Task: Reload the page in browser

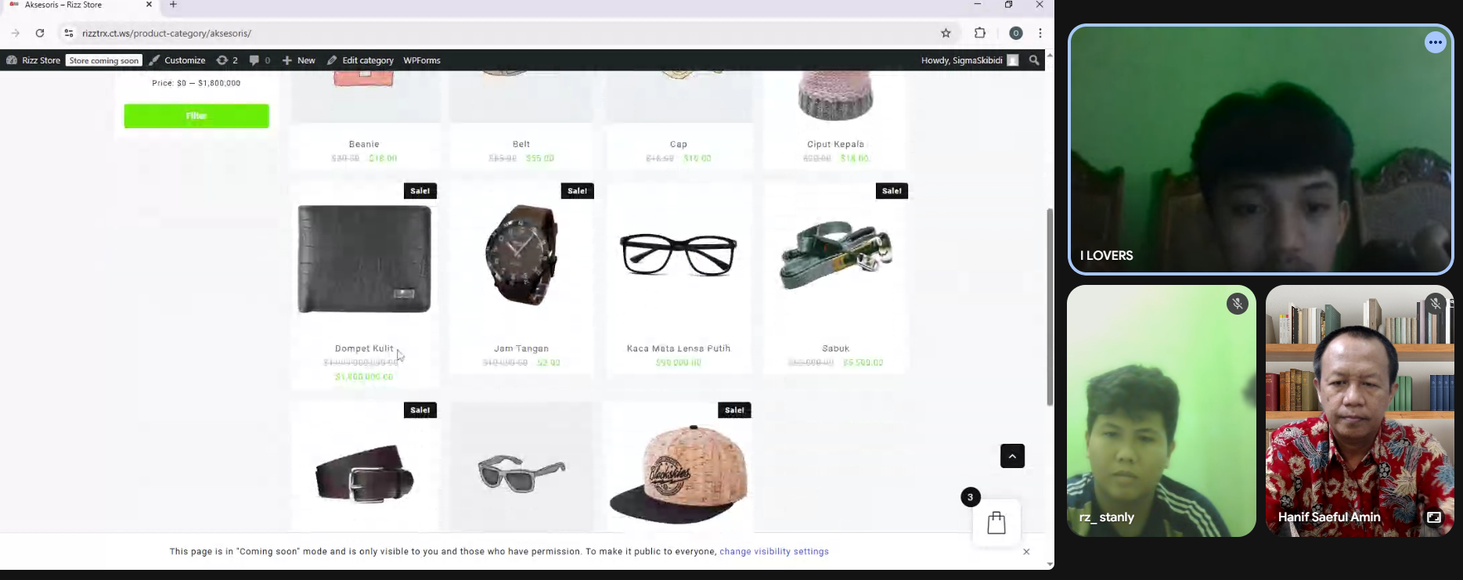Action: click(40, 33)
